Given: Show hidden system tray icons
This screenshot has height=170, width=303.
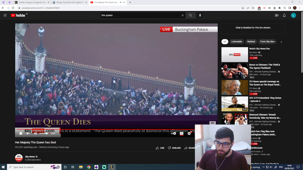Looking at the screenshot, I should click(x=263, y=167).
